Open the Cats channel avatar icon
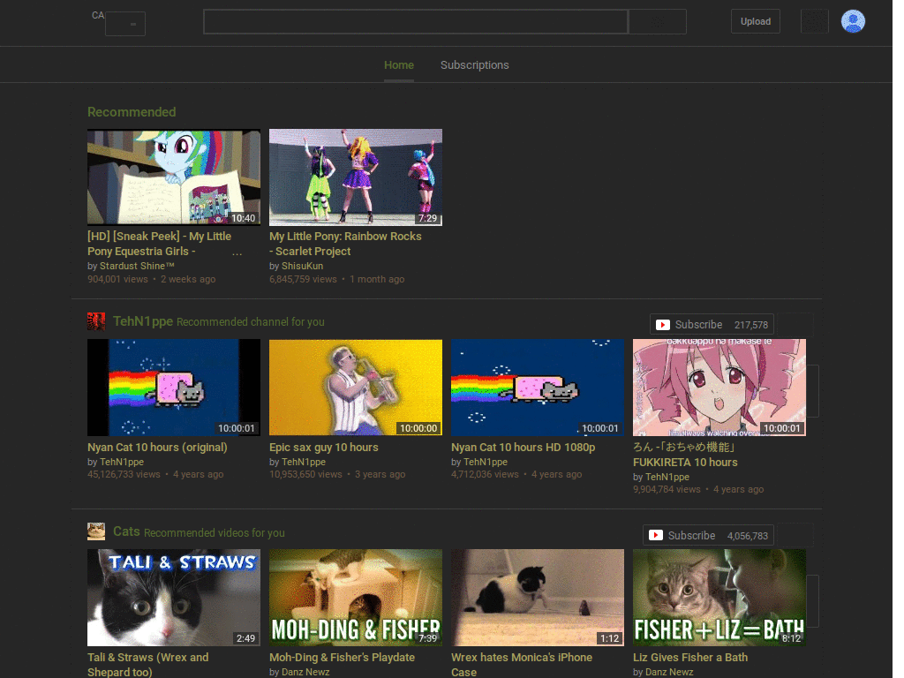Image resolution: width=904 pixels, height=678 pixels. (x=96, y=531)
